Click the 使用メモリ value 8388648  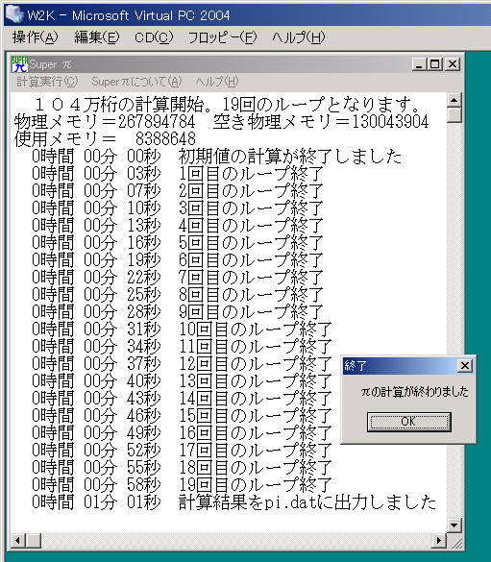[165, 139]
